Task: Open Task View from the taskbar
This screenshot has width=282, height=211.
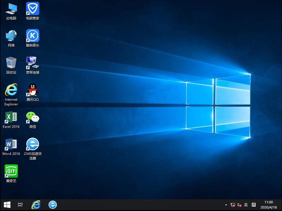Action: click(x=20, y=204)
